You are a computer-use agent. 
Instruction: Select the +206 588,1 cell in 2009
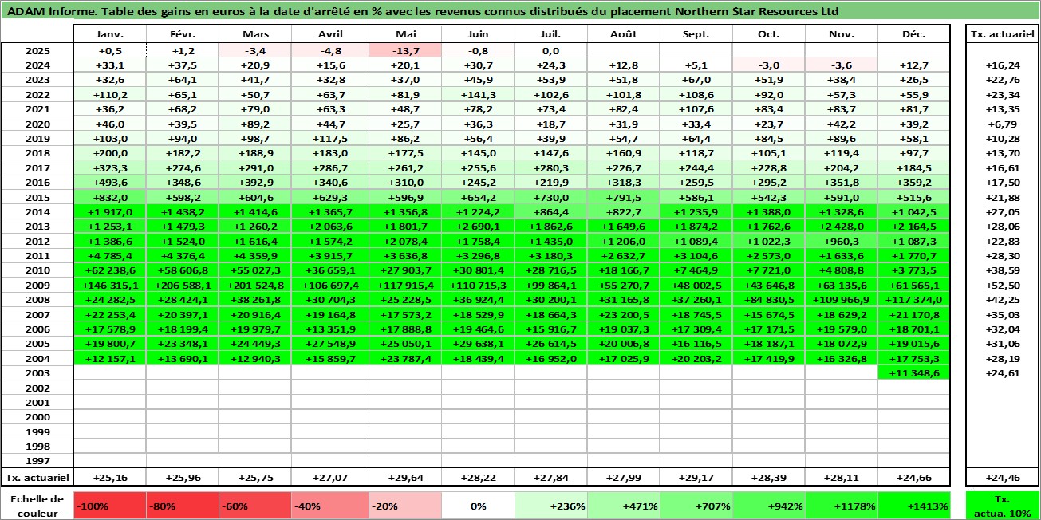[183, 285]
